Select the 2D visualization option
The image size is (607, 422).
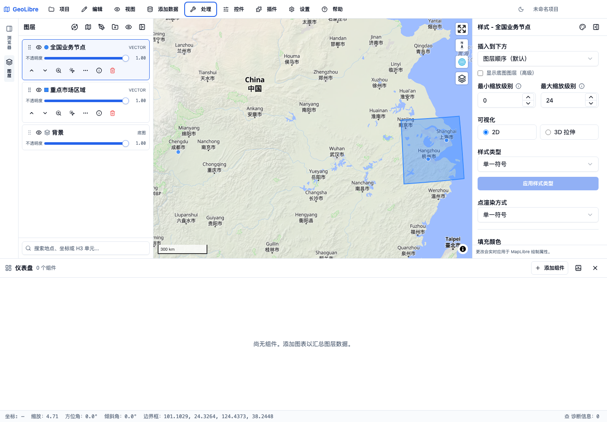coord(507,132)
